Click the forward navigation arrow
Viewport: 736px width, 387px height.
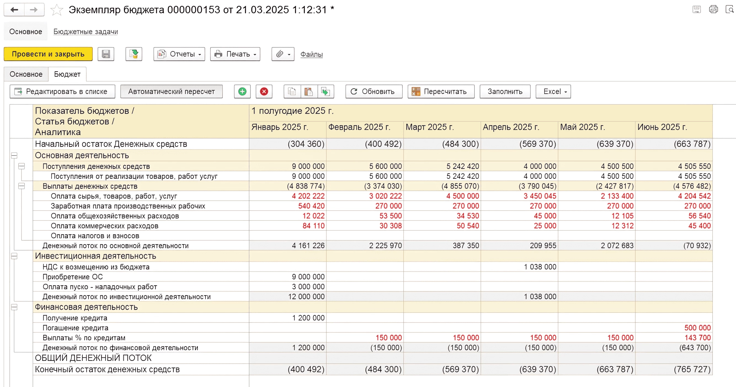coord(34,10)
